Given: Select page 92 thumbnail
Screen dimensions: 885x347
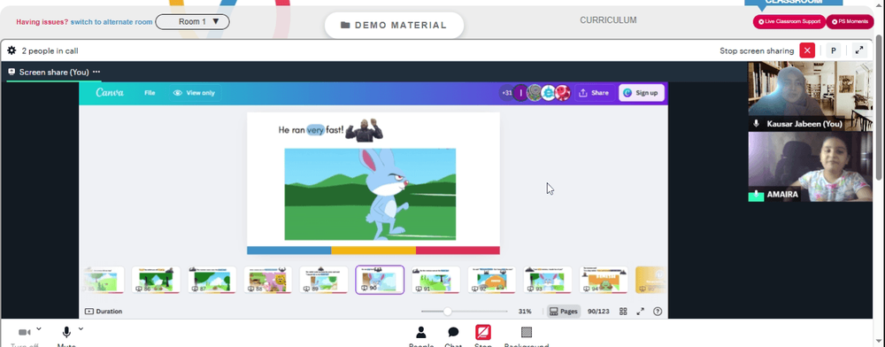Looking at the screenshot, I should (491, 280).
